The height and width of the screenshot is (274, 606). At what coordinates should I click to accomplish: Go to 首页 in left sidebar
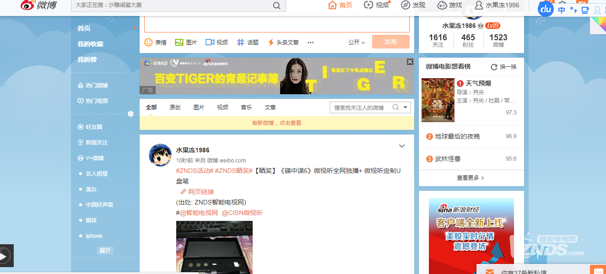(x=84, y=28)
